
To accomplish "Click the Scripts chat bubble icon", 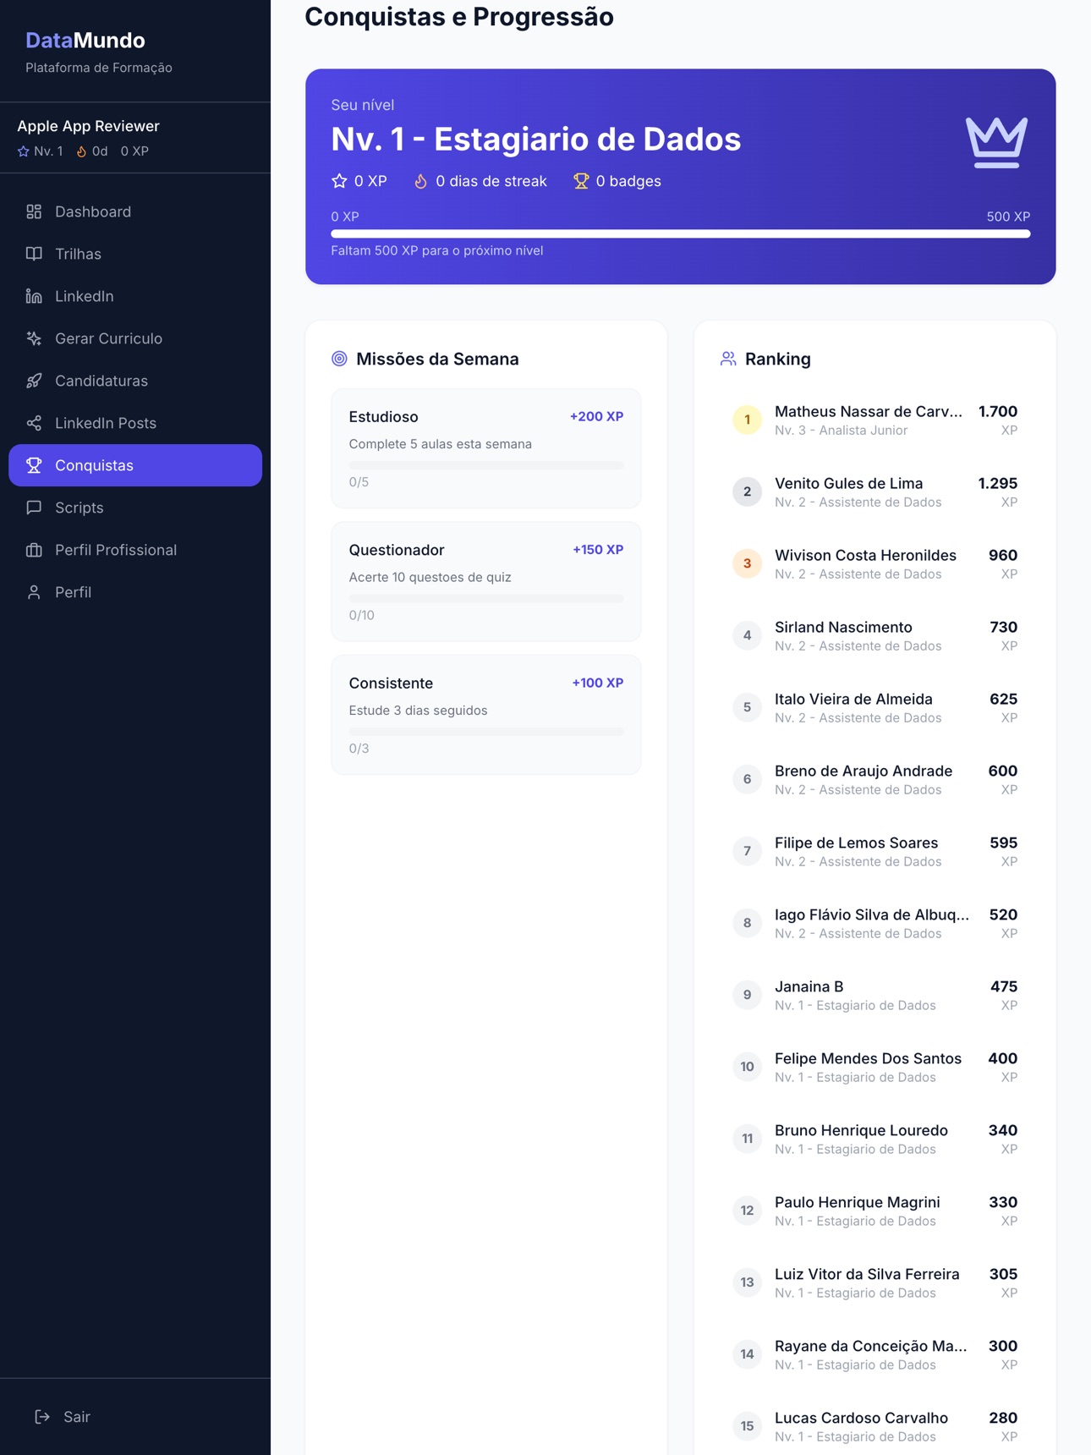I will point(34,508).
